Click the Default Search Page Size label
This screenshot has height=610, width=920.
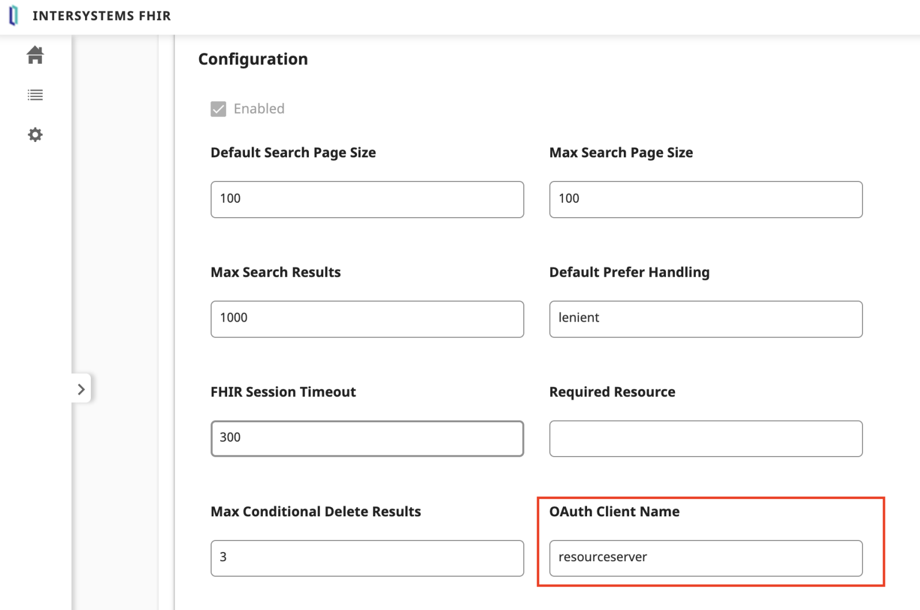tap(293, 153)
